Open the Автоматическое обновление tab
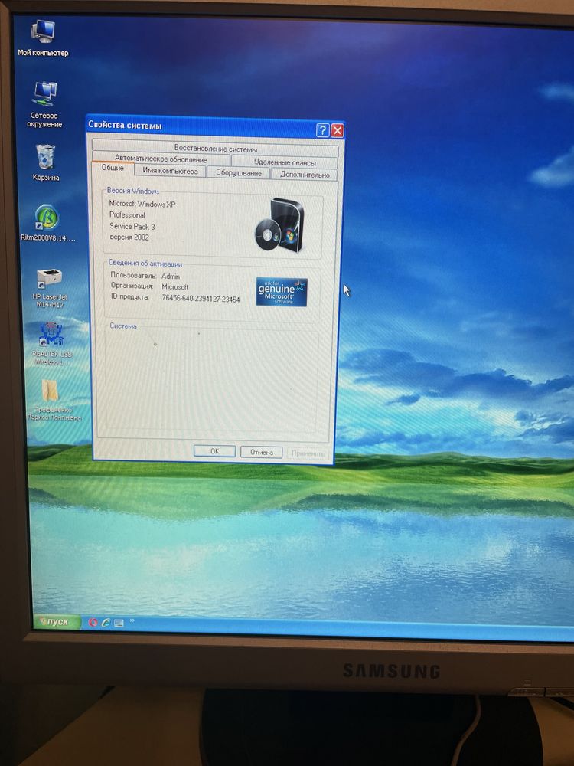The width and height of the screenshot is (574, 766). point(161,159)
